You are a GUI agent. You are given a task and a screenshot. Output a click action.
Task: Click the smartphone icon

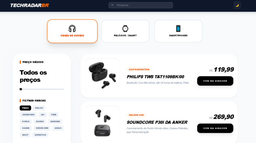tap(178, 28)
